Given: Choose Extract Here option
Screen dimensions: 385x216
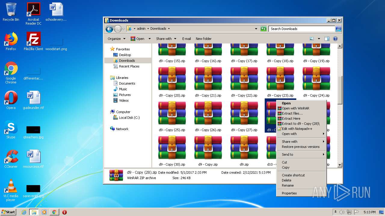Looking at the screenshot, I should [x=301, y=118].
